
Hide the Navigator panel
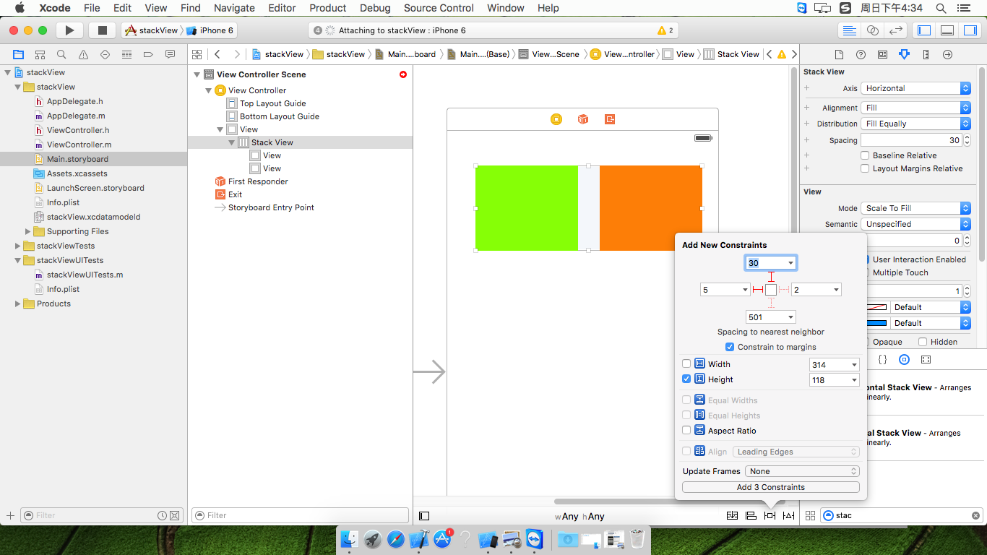coord(924,30)
